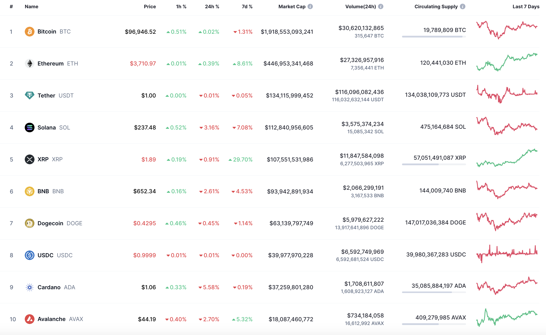Click the Solana logo icon
Image resolution: width=546 pixels, height=335 pixels.
(x=29, y=127)
